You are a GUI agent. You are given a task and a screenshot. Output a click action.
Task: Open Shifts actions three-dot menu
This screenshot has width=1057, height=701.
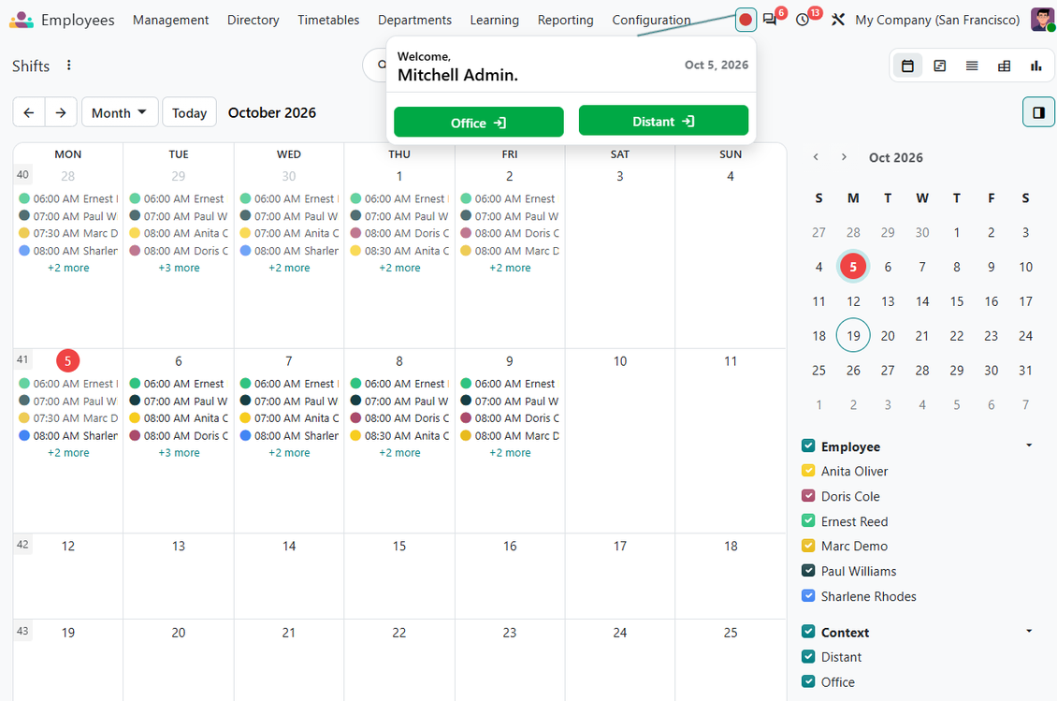click(x=69, y=66)
